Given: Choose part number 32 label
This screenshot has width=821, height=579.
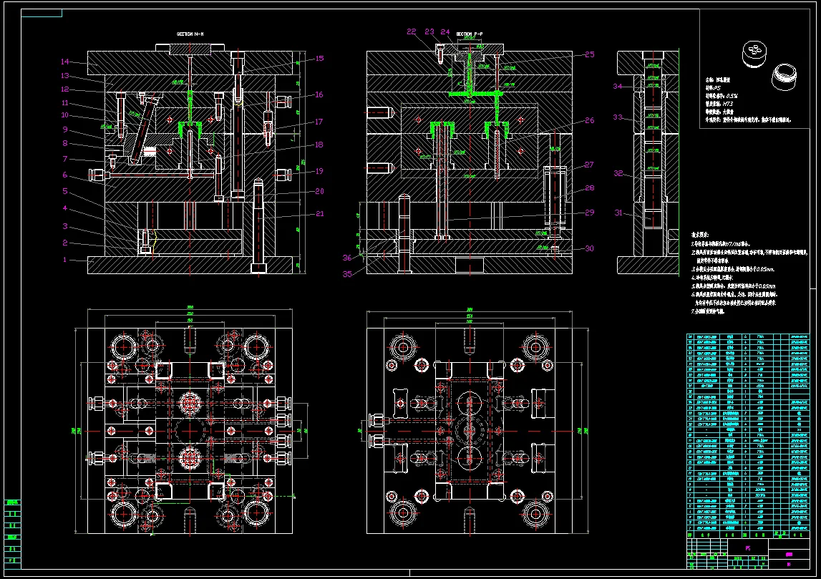Looking at the screenshot, I should point(618,173).
